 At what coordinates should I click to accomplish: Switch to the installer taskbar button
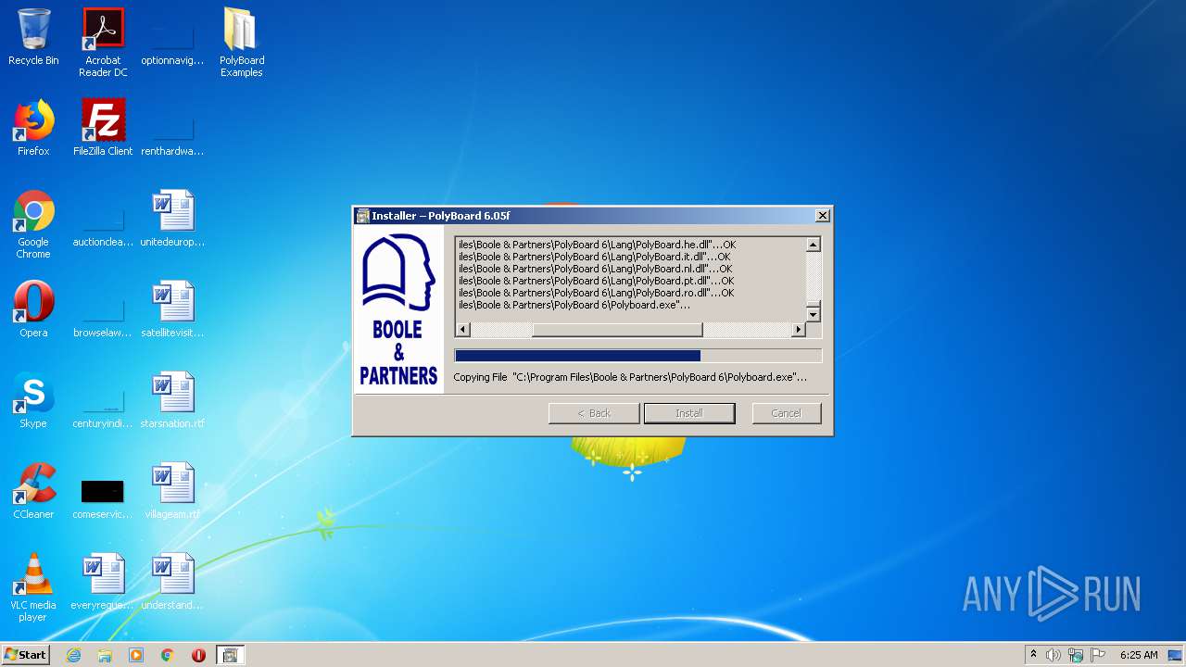(230, 655)
